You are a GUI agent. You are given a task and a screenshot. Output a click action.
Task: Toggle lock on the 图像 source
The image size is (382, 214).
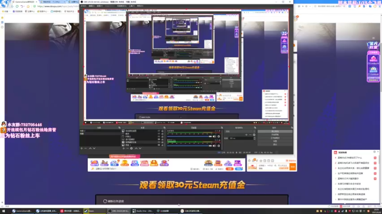[162, 145]
